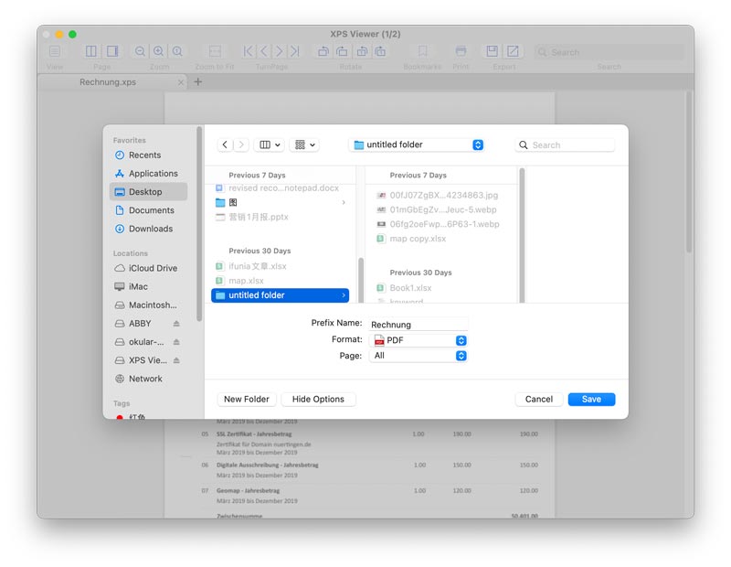Viewport: 731px width, 567px height.
Task: Open iCloud Drive location
Action: [x=153, y=268]
